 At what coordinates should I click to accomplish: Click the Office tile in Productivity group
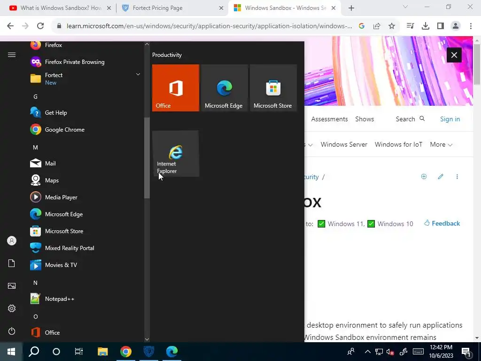click(x=176, y=88)
